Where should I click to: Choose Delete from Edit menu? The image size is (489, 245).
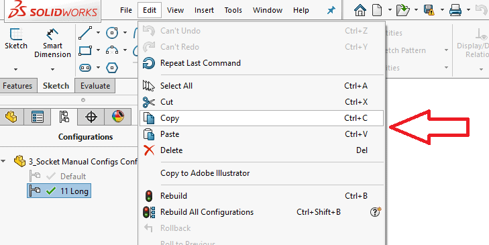(262, 150)
